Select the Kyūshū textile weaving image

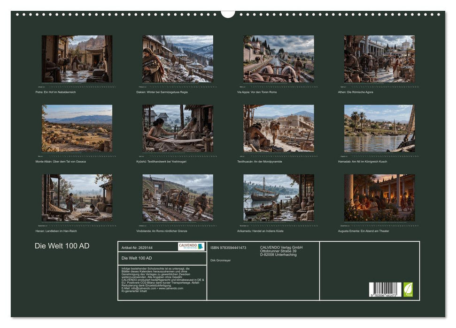pos(178,128)
